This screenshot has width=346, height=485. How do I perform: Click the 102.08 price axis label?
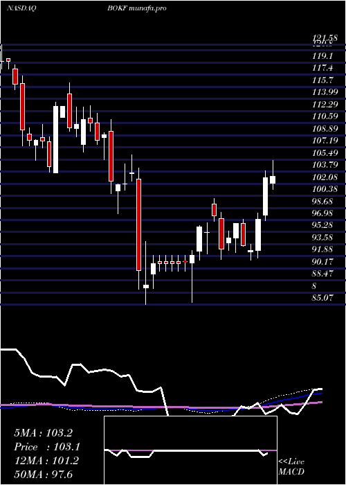(x=325, y=177)
